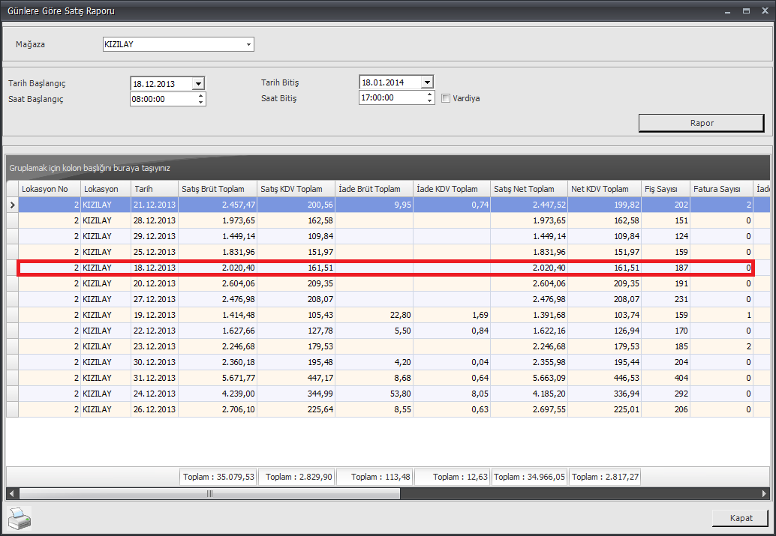Open the Tarih Başlangıç date picker arrow
This screenshot has width=776, height=536.
[x=198, y=83]
